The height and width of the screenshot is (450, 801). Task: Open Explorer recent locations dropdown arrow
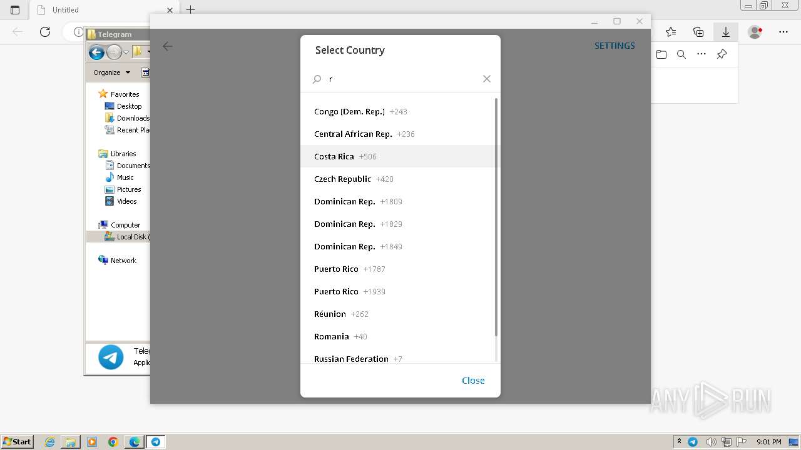tap(126, 53)
